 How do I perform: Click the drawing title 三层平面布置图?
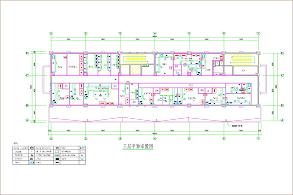pyautogui.click(x=138, y=146)
